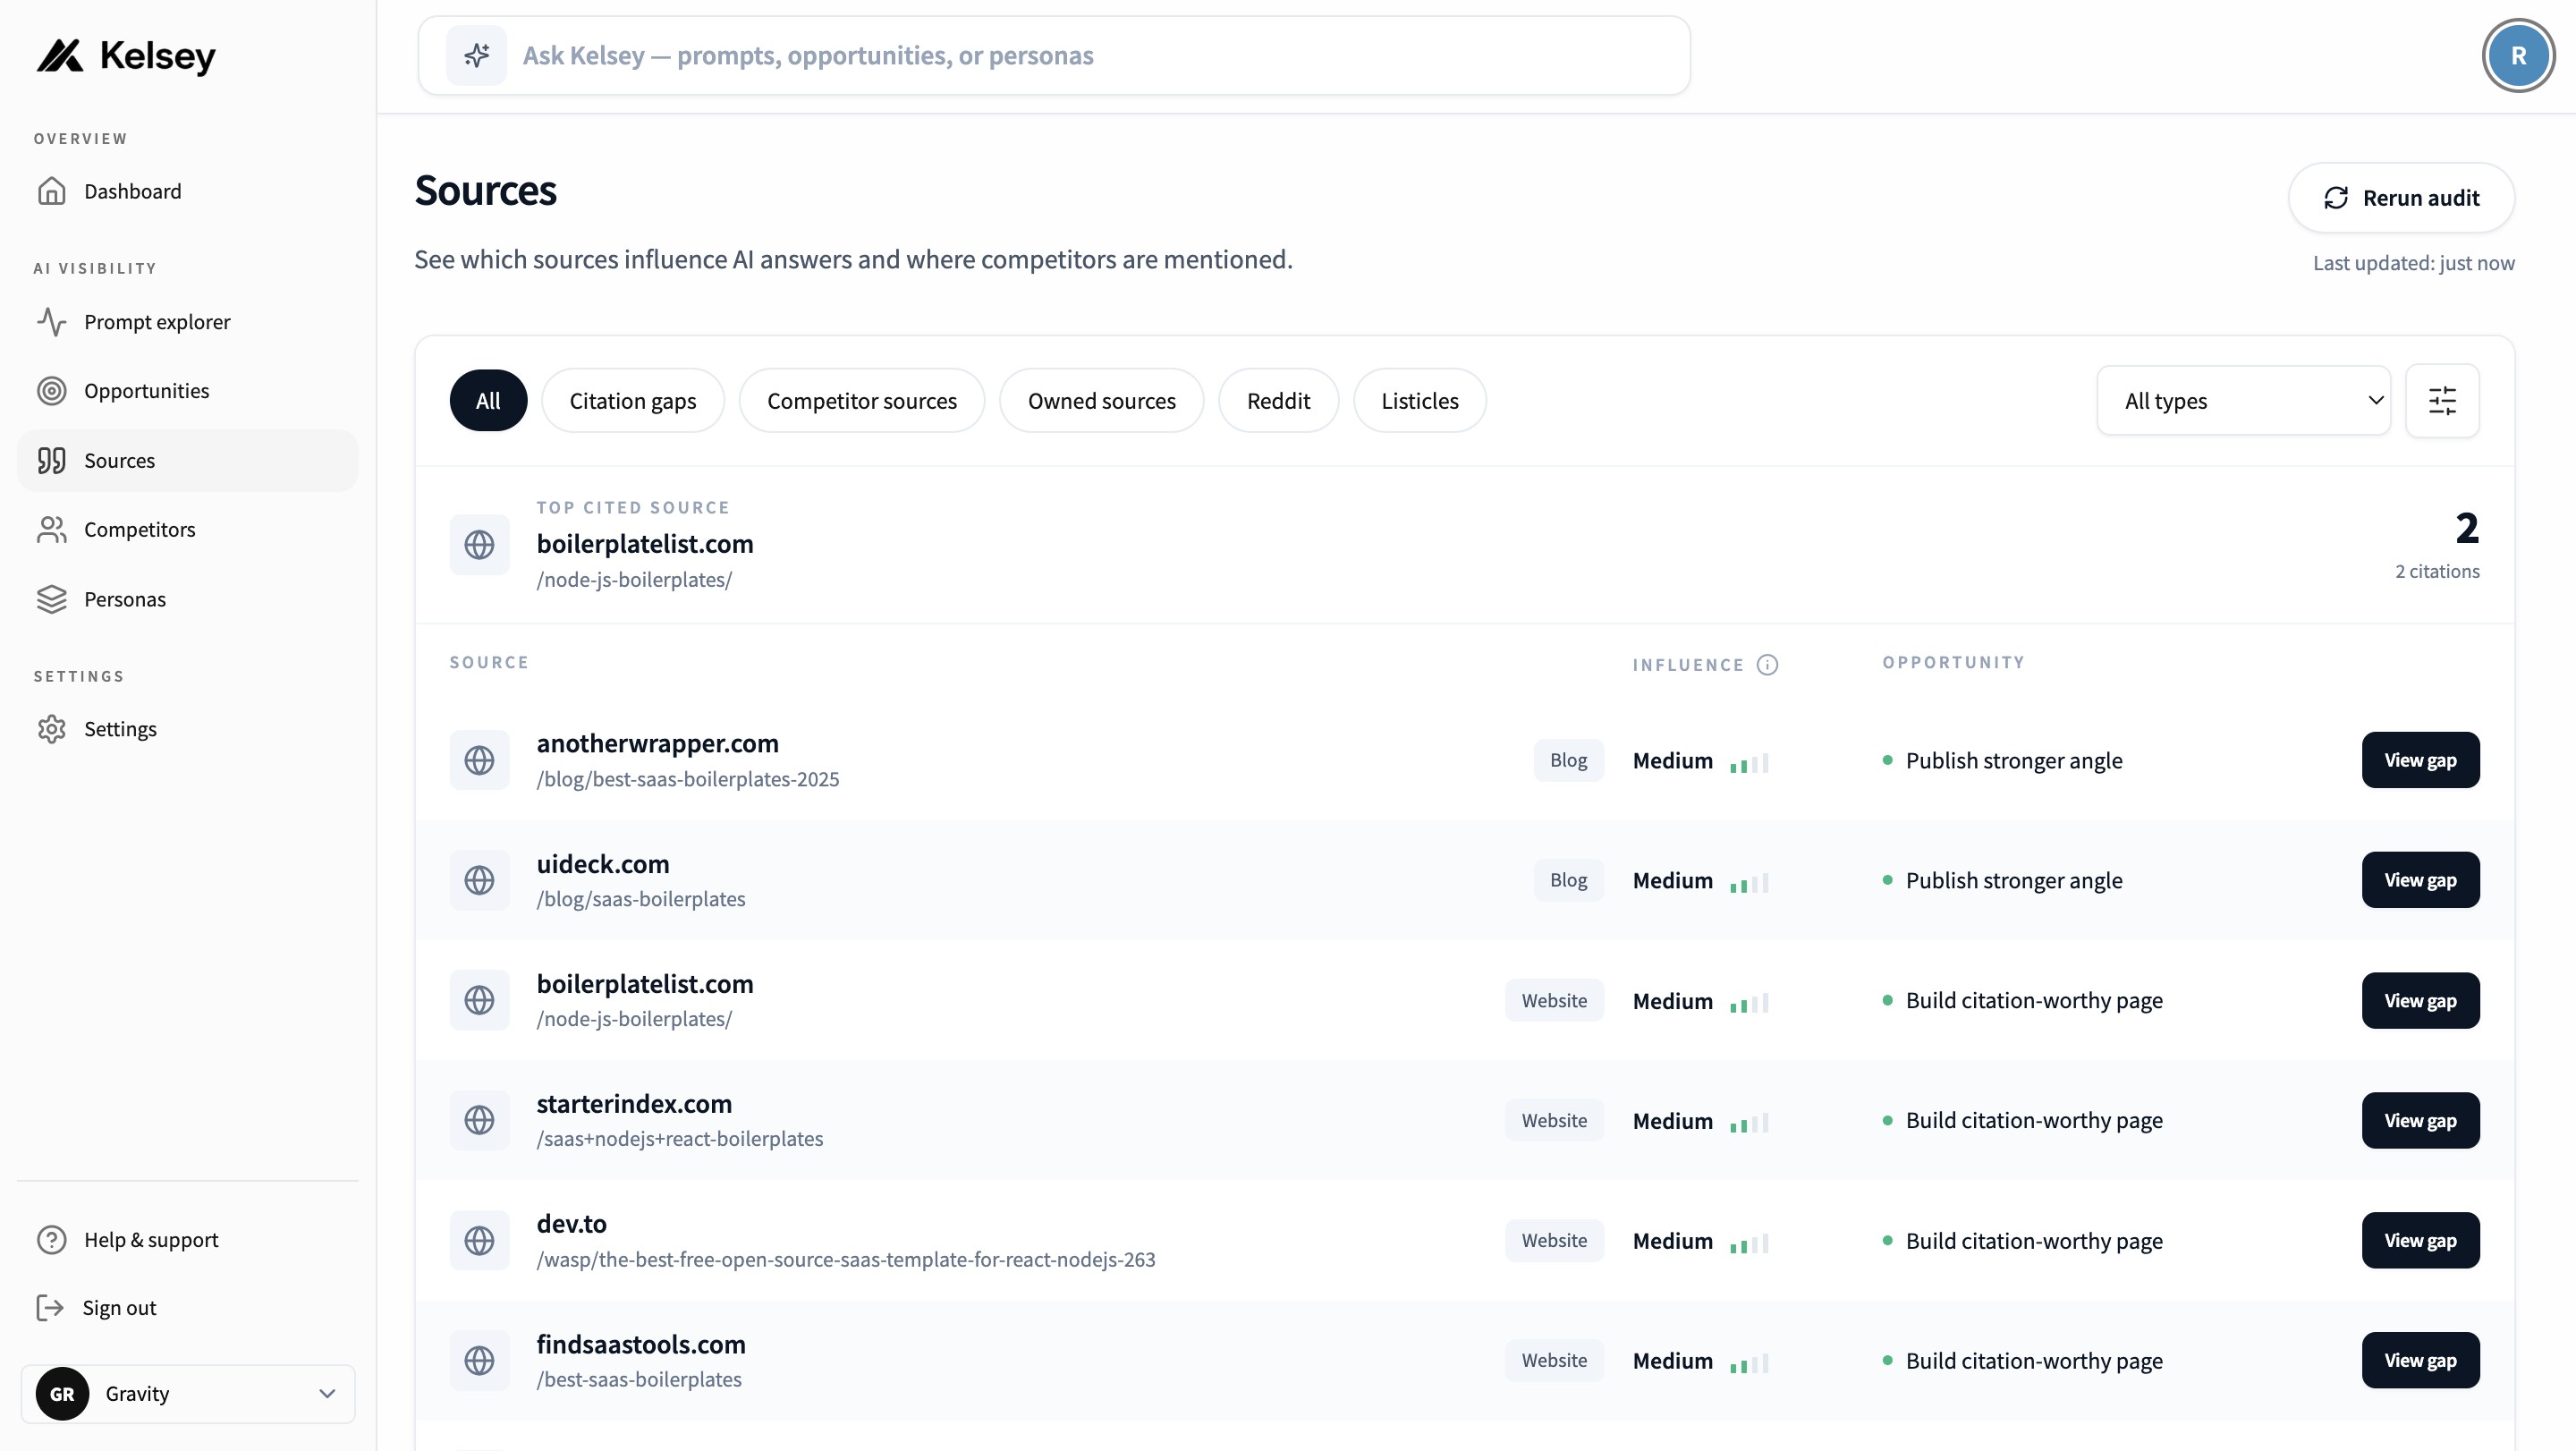View gap for findsaastools.com
The width and height of the screenshot is (2576, 1451).
click(x=2420, y=1360)
